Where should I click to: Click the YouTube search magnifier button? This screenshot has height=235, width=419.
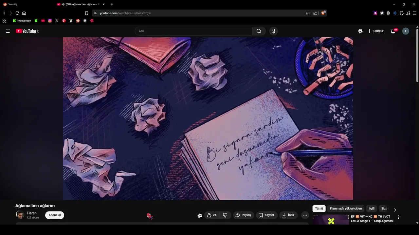click(259, 31)
